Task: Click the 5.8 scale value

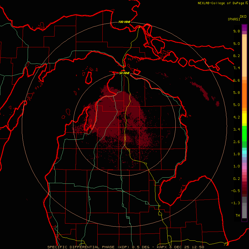Action: coord(237,93)
